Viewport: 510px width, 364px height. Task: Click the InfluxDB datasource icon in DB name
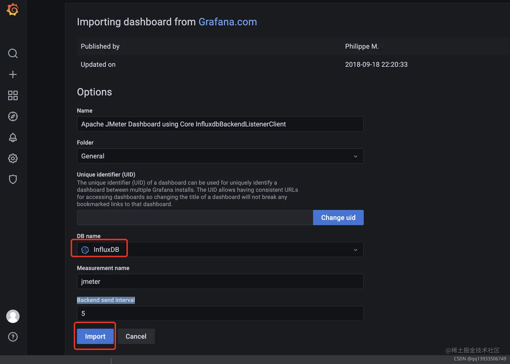click(x=85, y=250)
